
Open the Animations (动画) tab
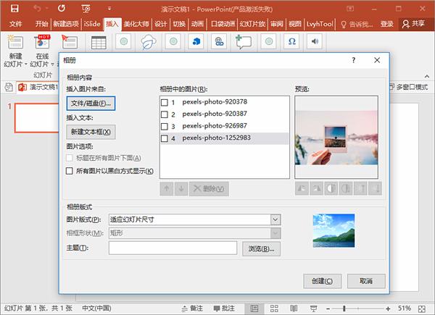tap(197, 24)
